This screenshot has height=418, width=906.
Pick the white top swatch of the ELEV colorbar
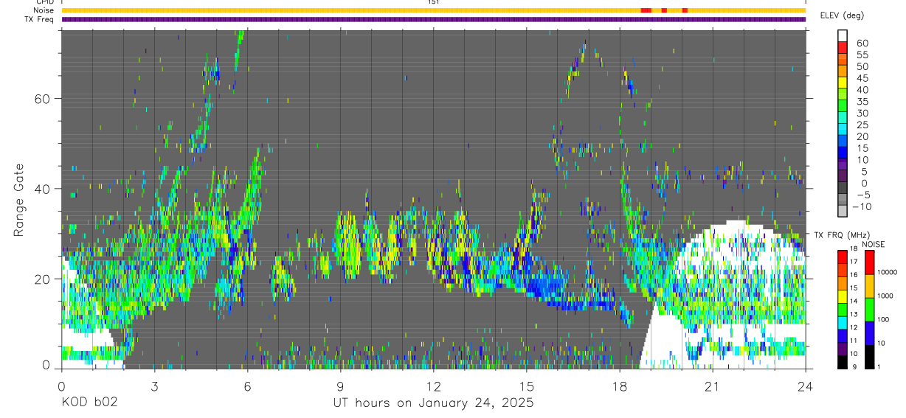tap(843, 36)
